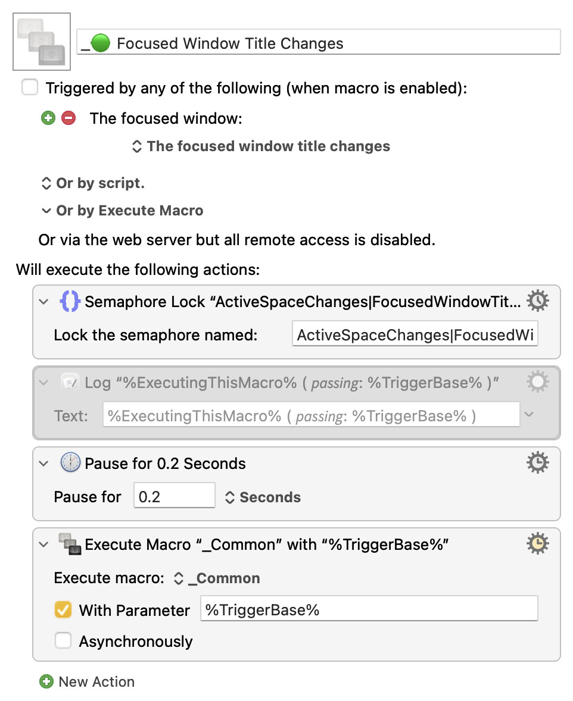The width and height of the screenshot is (573, 701).
Task: Open the Execute Macro action gear menu
Action: (x=538, y=544)
